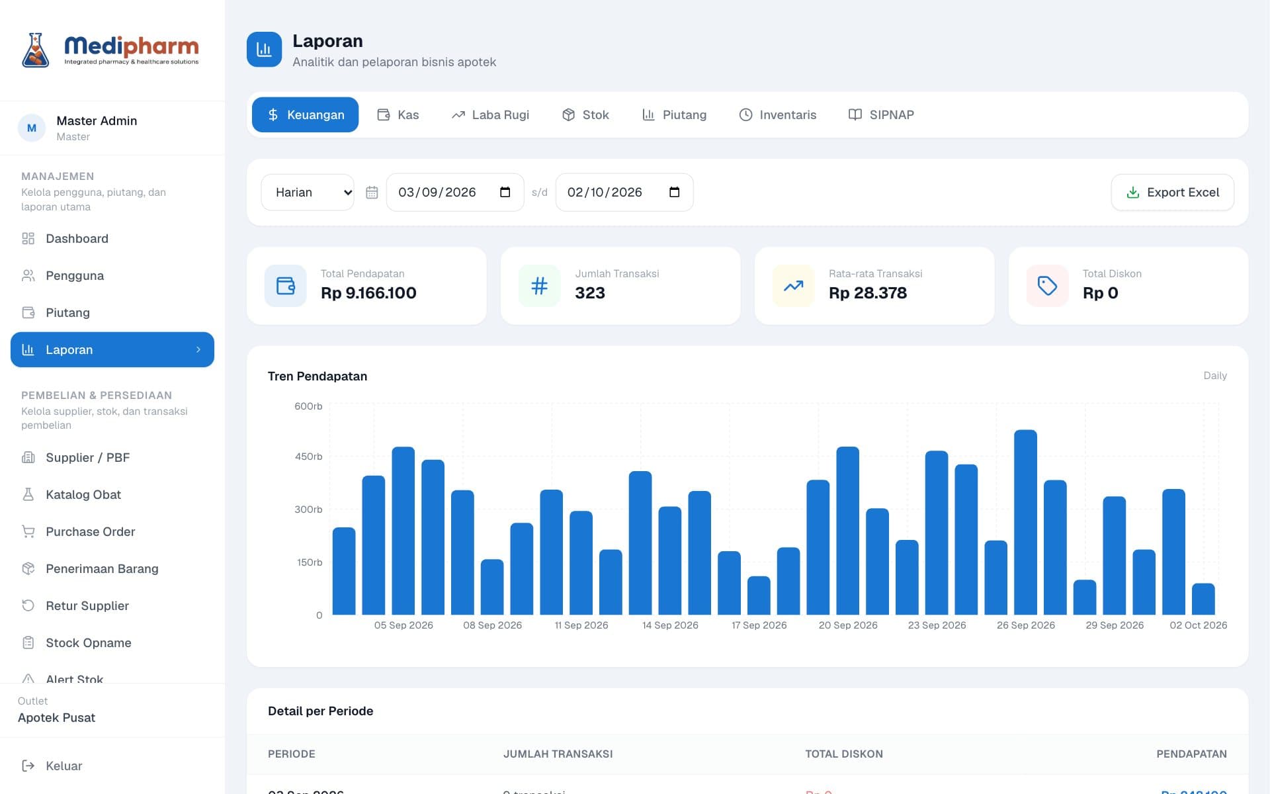Click the JUMLAH TRANSAKSI column header
This screenshot has height=794, width=1270.
pos(558,754)
